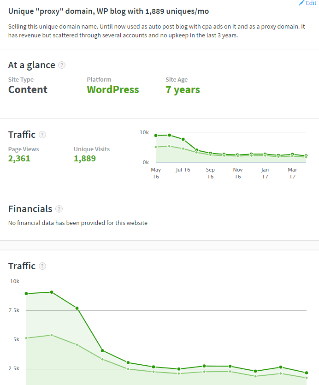Image resolution: width=319 pixels, height=385 pixels.
Task: Open help icon beside Traffic summary heading above Page Views
Action: 42,135
